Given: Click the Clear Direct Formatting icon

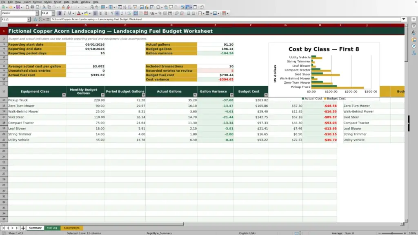Looking at the screenshot, I should (x=68, y=7).
